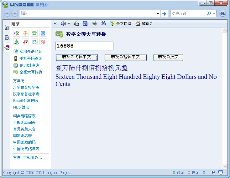Screen dimensions: 230x178
Task: Click the save floppy disk icon
Action: click(85, 23)
